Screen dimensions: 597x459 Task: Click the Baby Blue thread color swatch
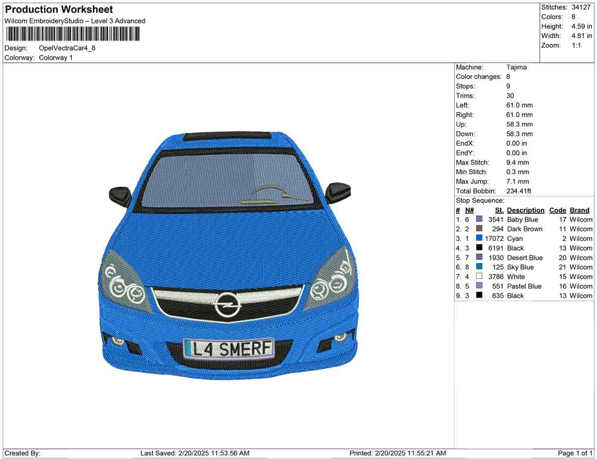click(x=478, y=219)
